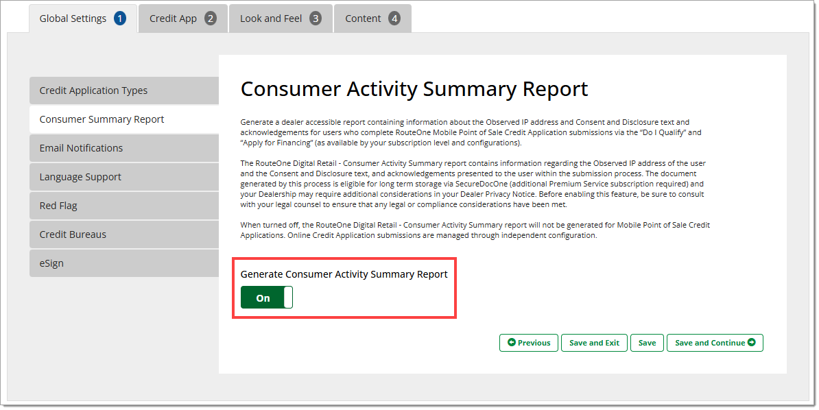Open the Email Notifications section
Screen dimensions: 819x410
click(x=123, y=148)
